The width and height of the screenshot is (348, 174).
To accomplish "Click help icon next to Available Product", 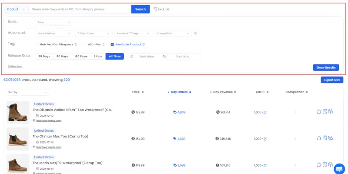I will click(144, 44).
